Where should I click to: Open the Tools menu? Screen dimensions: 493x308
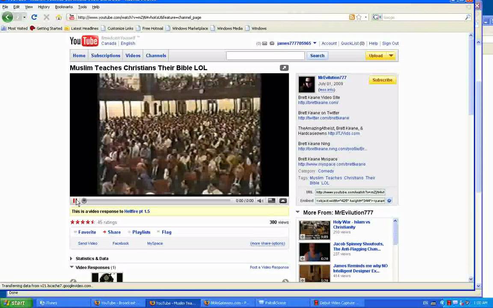click(82, 6)
